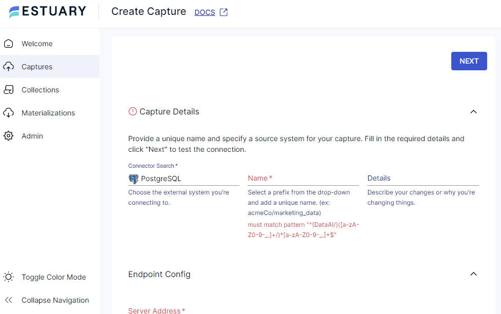Click the Details description field
Viewport: 501px width, 314px height.
tap(422, 179)
